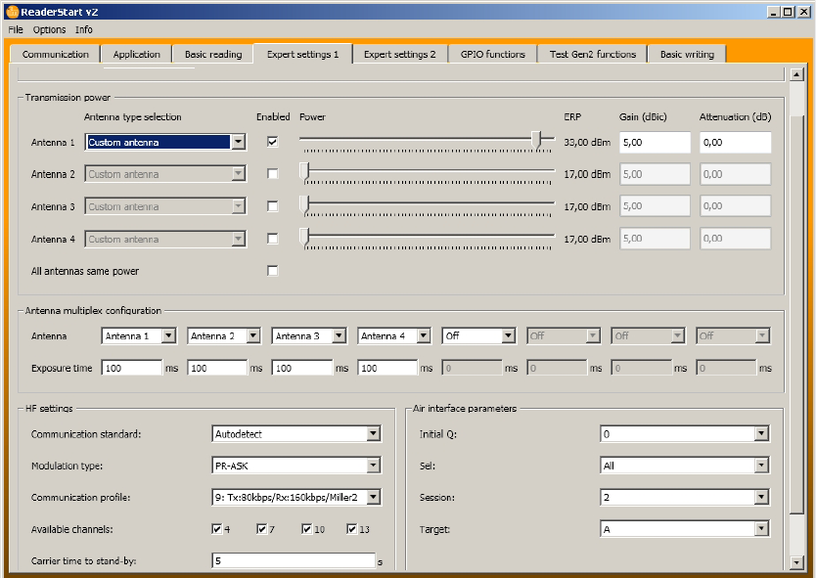Switch to the Expert settings 2 tab
816x578 pixels.
click(x=399, y=55)
